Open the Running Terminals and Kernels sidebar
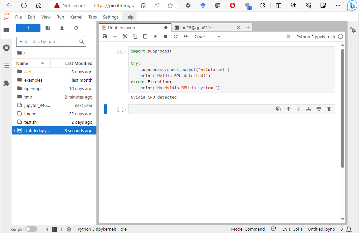 point(6,48)
